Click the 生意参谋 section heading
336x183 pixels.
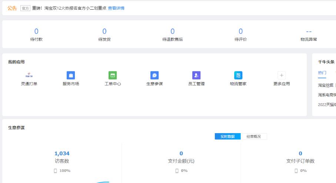coord(16,128)
